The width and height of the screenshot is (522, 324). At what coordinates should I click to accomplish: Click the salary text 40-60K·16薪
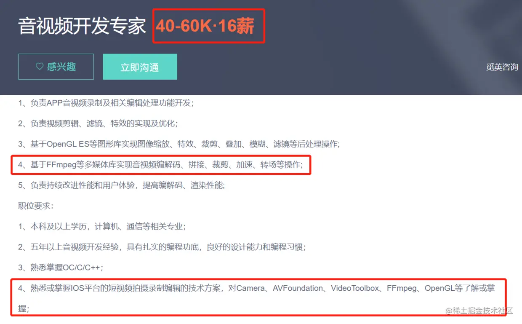click(x=205, y=26)
